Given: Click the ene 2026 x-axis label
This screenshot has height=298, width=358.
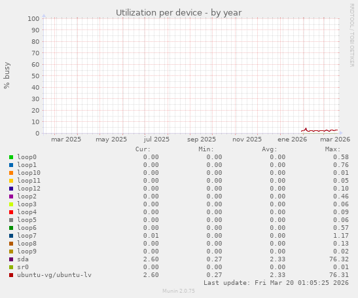Looking at the screenshot, I should click(292, 139).
